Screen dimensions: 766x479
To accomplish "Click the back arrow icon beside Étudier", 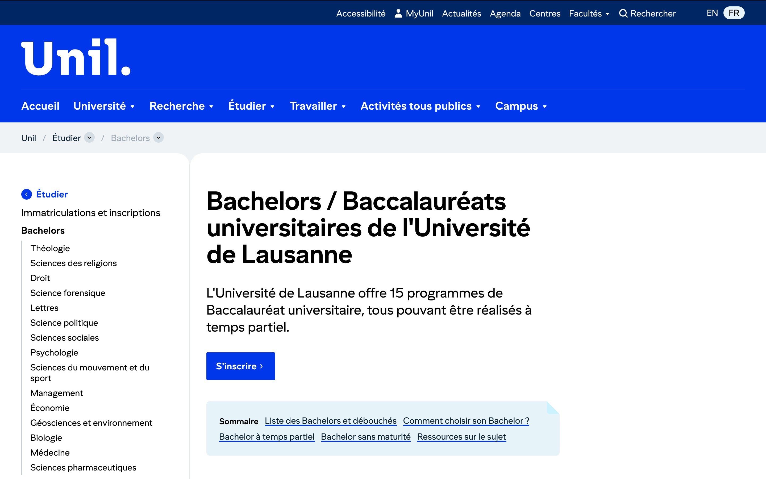I will [27, 194].
